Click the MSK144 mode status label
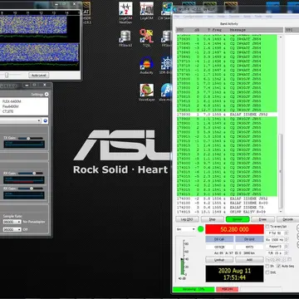 (x=227, y=289)
